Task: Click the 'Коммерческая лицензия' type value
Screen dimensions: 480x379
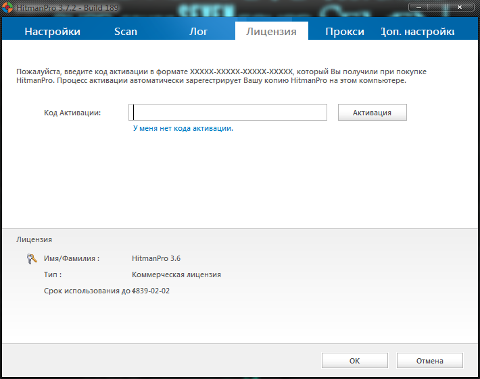Action: tap(176, 274)
